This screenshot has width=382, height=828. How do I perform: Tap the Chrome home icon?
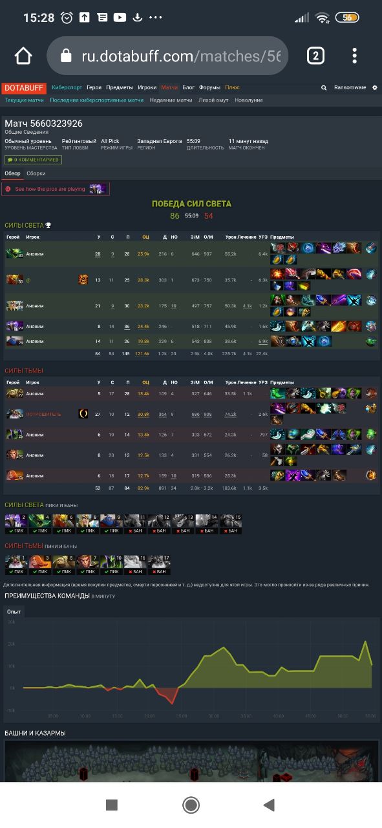point(23,56)
